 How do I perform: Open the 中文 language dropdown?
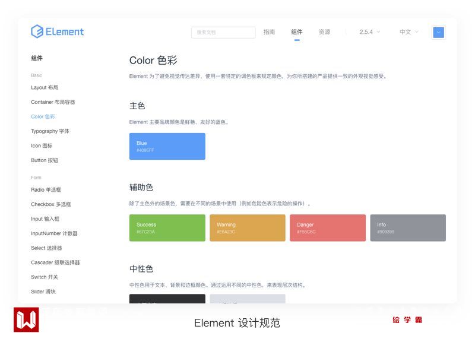click(408, 32)
